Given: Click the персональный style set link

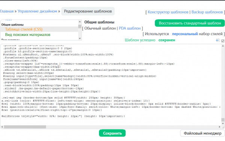Looking at the screenshot, I should click(185, 34).
